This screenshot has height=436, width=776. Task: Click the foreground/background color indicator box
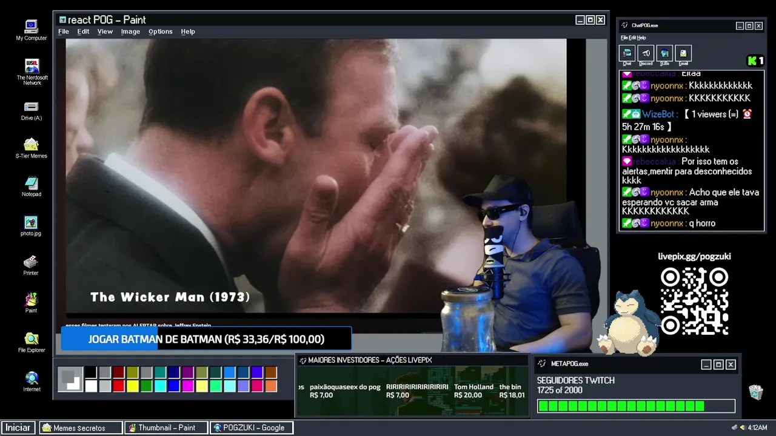click(x=70, y=379)
